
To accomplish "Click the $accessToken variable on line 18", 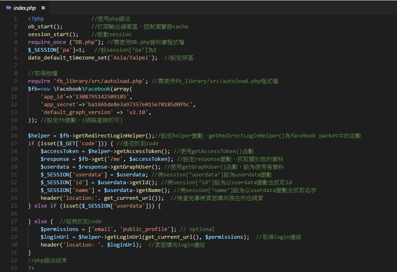I will [x=60, y=151].
